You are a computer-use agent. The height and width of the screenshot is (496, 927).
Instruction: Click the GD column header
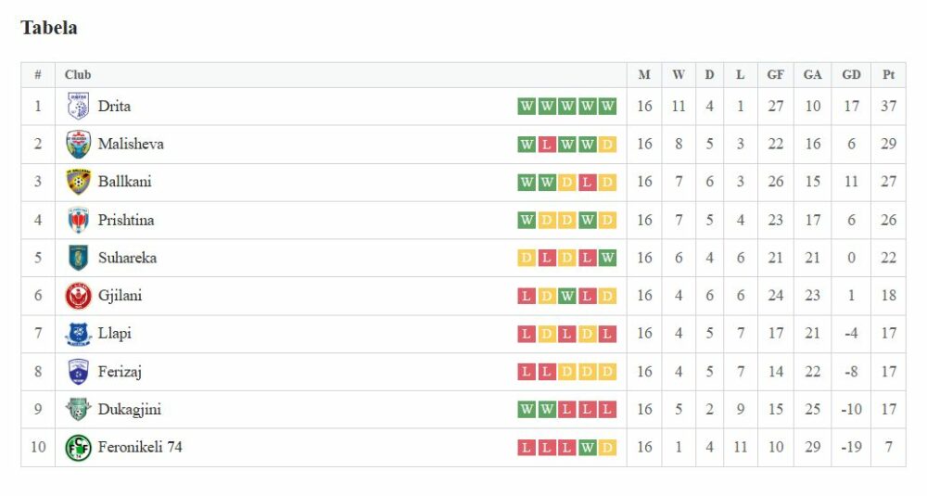pos(851,75)
